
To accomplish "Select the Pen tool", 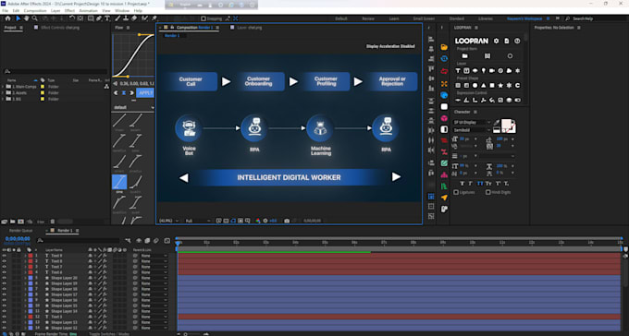I will (x=99, y=18).
